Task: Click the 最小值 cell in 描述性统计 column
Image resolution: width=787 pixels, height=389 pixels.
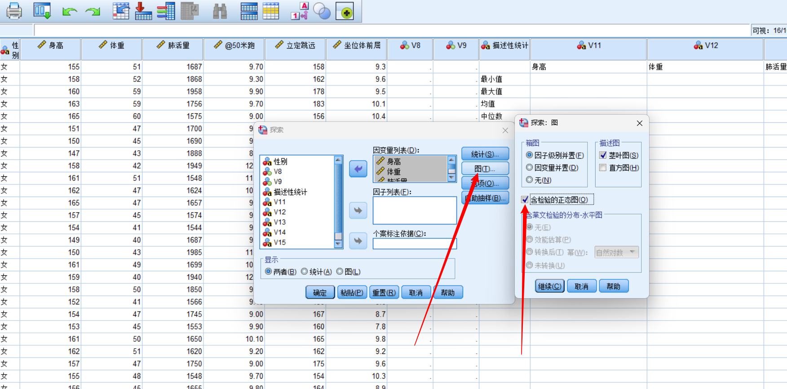Action: point(504,79)
